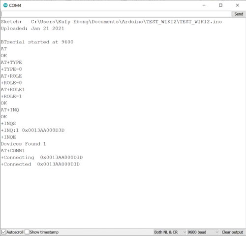Minimize the COM4 serial monitor window
Viewport: 246px width, 236px height.
click(204, 5)
